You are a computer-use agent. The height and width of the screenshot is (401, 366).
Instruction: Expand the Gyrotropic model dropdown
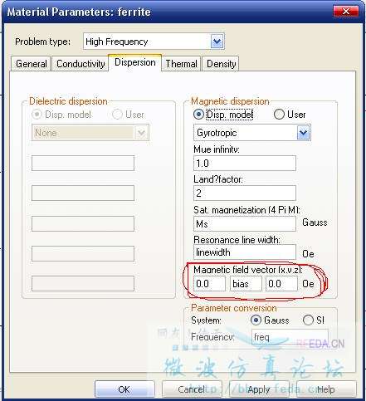[304, 133]
